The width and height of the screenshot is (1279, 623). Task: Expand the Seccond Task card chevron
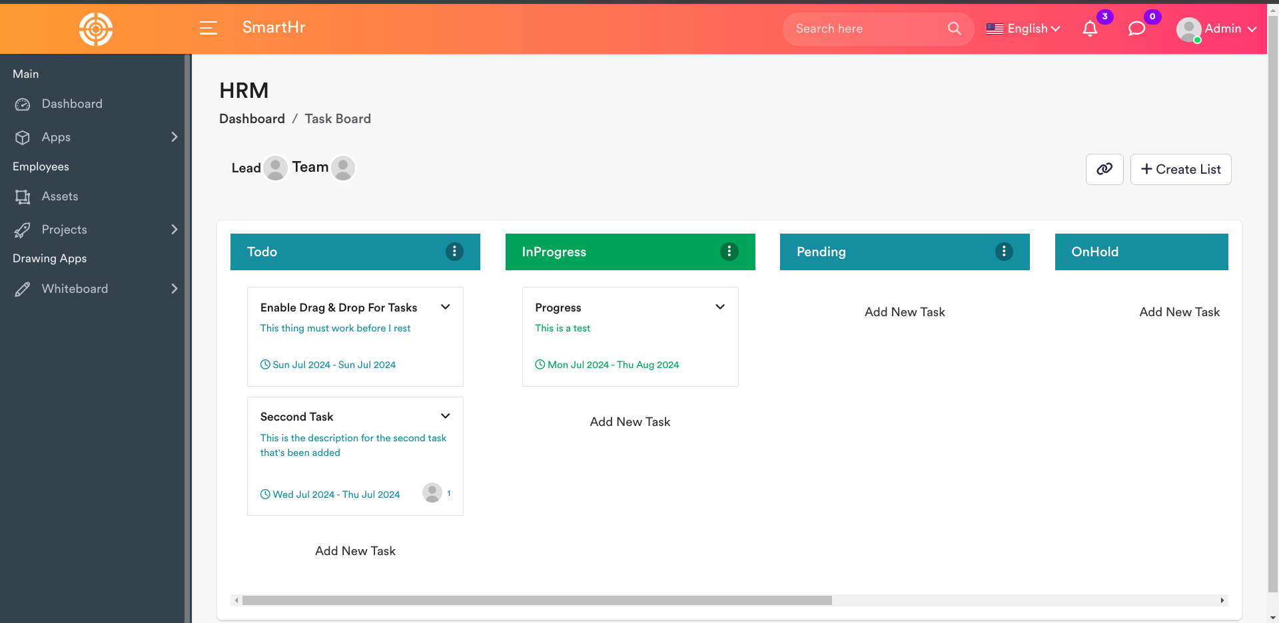click(x=446, y=416)
